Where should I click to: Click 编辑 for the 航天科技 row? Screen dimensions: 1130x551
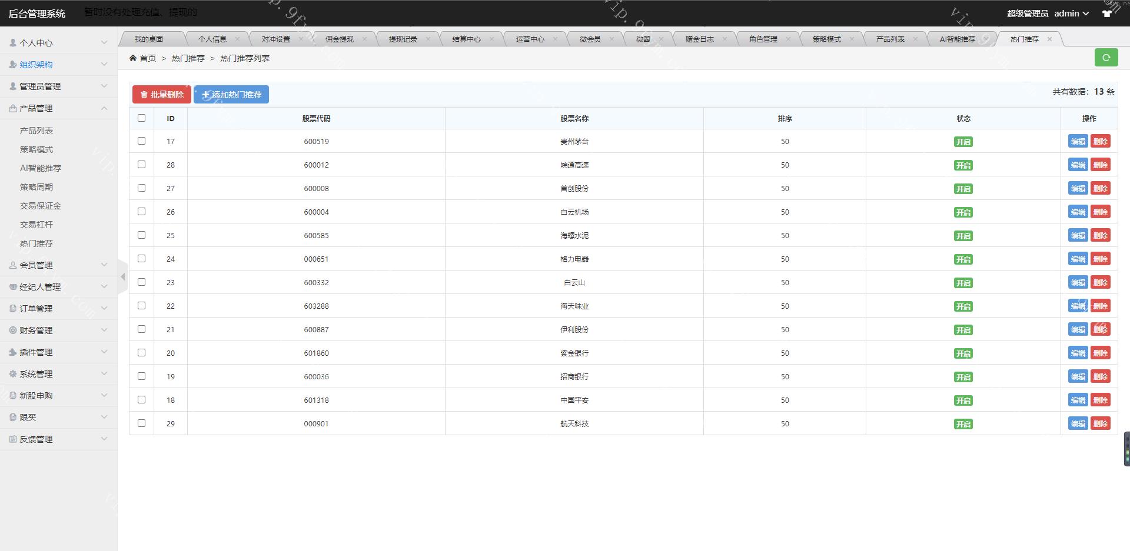1078,423
